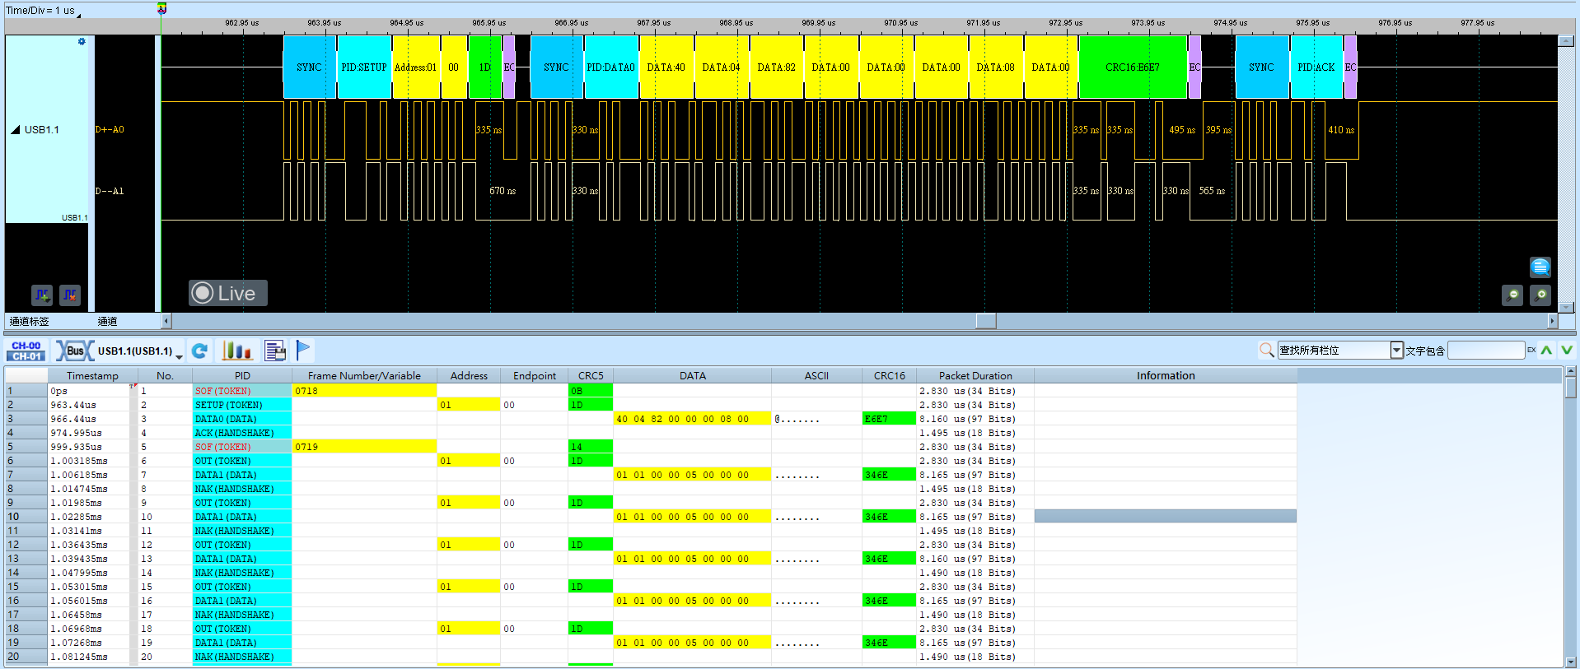1580x669 pixels.
Task: Zoom in the waveform view
Action: (x=1540, y=295)
